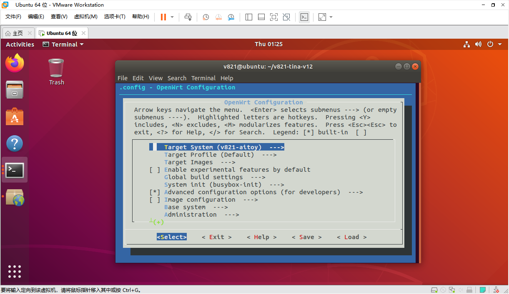Click the Unity mode icon in VMware toolbar
Image resolution: width=509 pixels, height=294 pixels.
point(286,17)
